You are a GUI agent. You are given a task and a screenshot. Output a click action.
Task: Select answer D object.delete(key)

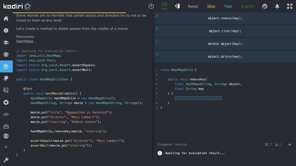[225, 57]
